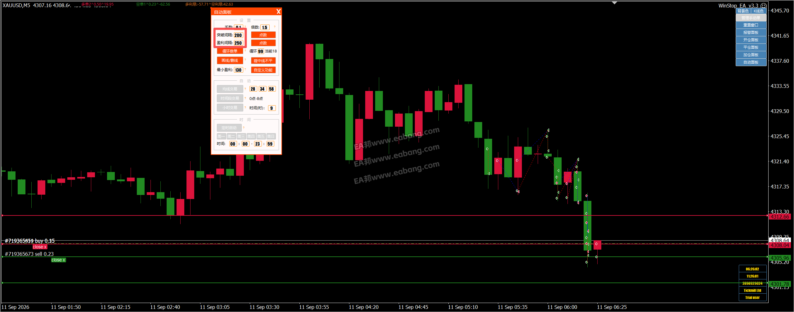The width and height of the screenshot is (794, 312).
Task: Click the help icon beside 定时启动
Action: coord(244,128)
